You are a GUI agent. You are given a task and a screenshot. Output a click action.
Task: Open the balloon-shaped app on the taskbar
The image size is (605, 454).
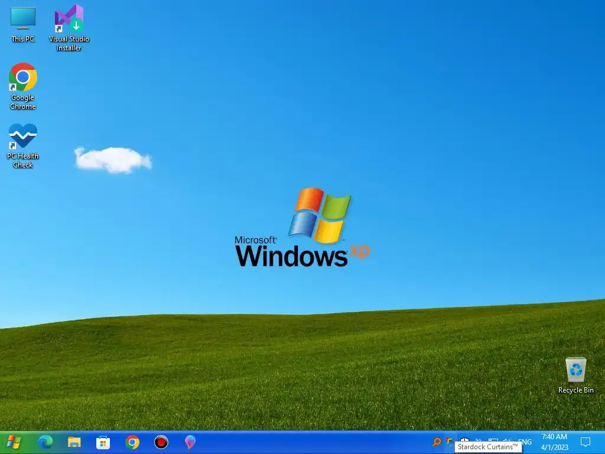190,442
